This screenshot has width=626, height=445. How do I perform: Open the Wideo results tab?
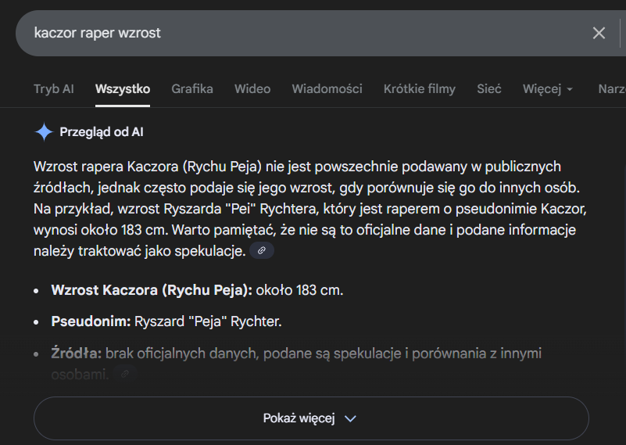[x=252, y=89]
